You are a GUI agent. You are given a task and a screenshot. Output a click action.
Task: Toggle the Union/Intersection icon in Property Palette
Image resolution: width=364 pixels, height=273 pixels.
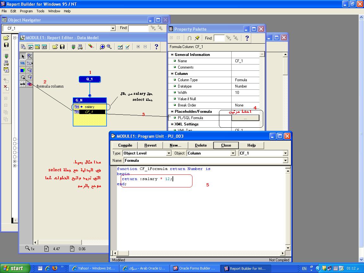point(190,38)
